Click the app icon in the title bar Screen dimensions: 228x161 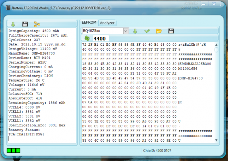point(8,8)
